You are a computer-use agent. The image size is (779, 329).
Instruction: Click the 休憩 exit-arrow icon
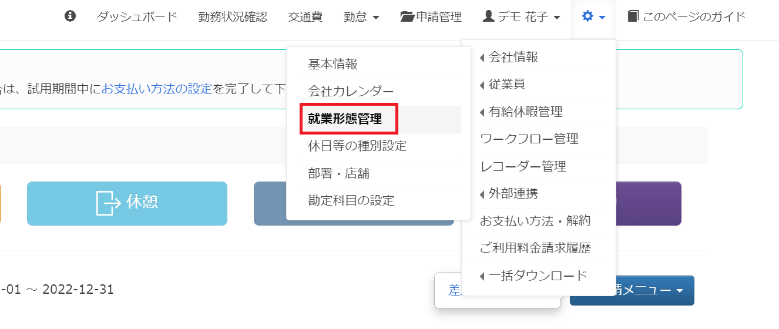[x=108, y=203]
